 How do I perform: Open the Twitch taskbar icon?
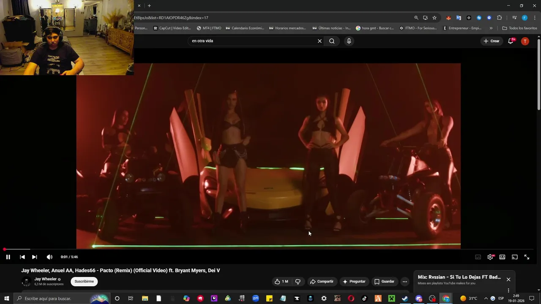tap(214, 299)
